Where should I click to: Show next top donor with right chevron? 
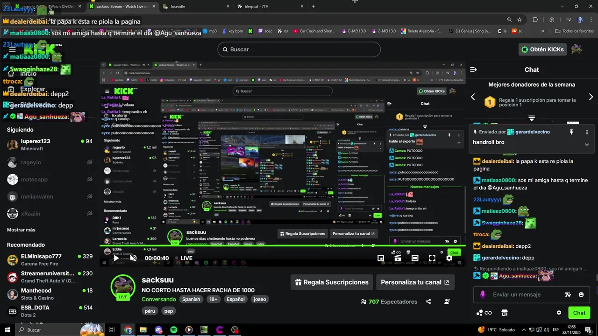pos(591,97)
